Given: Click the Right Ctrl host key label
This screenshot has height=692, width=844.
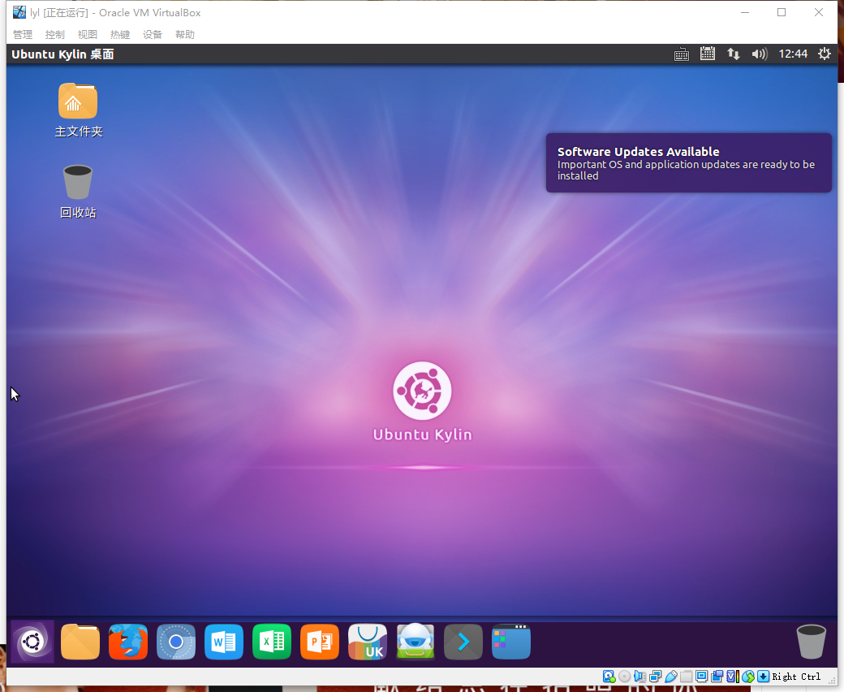Looking at the screenshot, I should click(x=796, y=677).
